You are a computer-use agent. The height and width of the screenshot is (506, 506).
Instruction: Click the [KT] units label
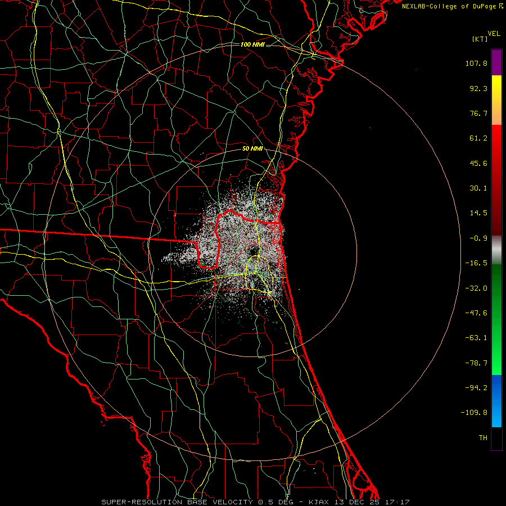coord(480,39)
